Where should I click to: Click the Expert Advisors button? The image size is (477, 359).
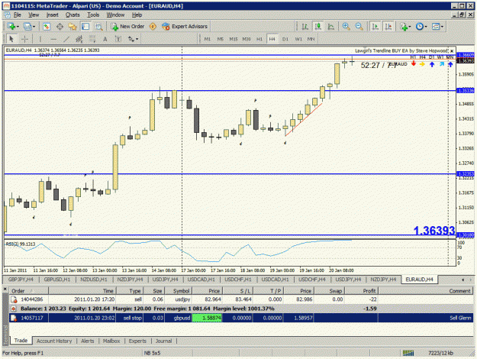pyautogui.click(x=185, y=27)
